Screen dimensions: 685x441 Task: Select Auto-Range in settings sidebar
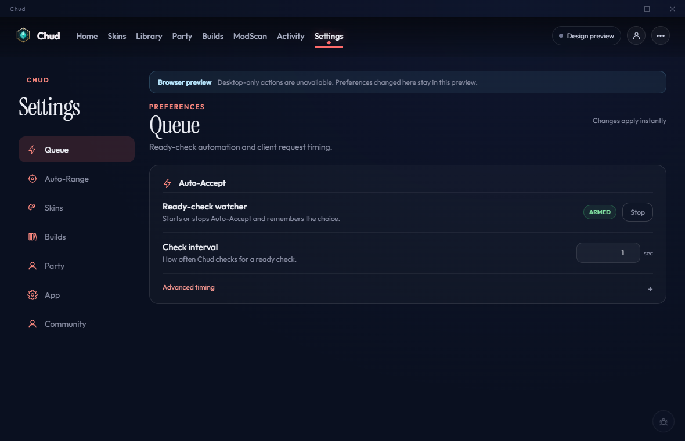77,179
